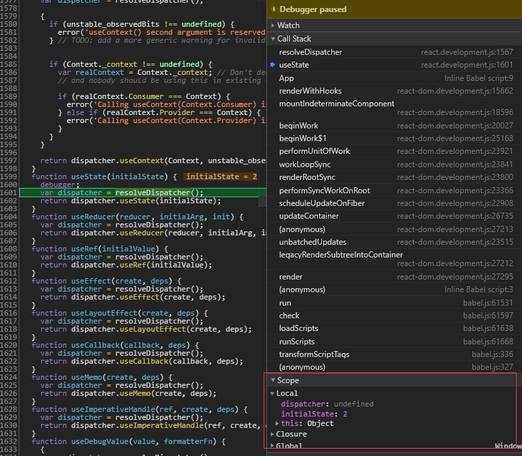The height and width of the screenshot is (456, 522).
Task: Collapse the Call Stack section arrow
Action: tap(273, 39)
